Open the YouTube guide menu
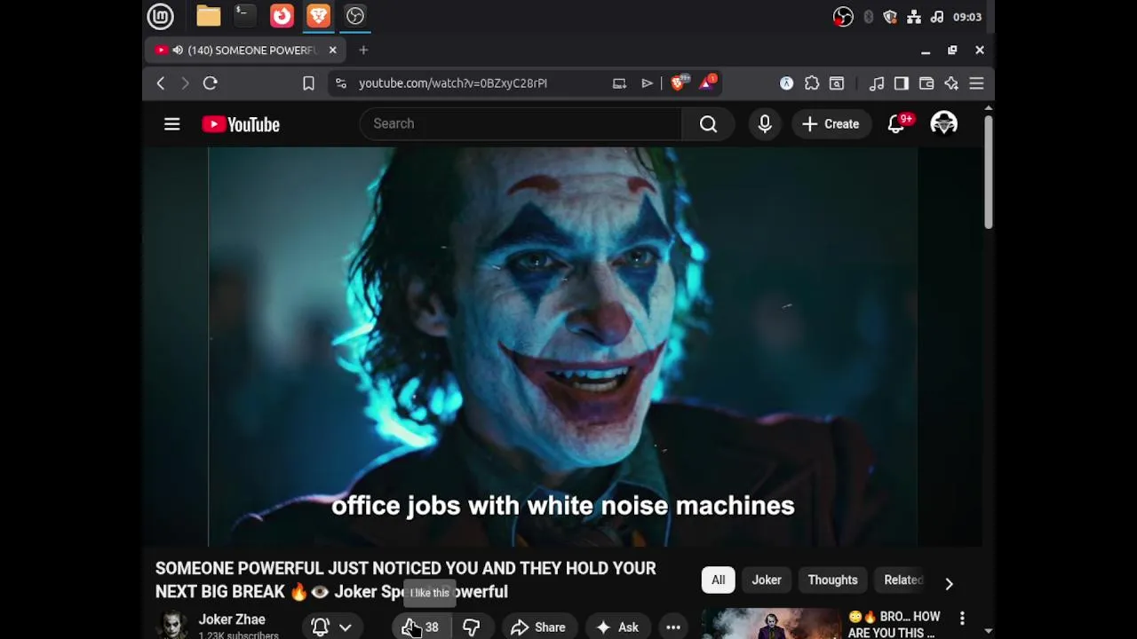1137x639 pixels. 172,124
